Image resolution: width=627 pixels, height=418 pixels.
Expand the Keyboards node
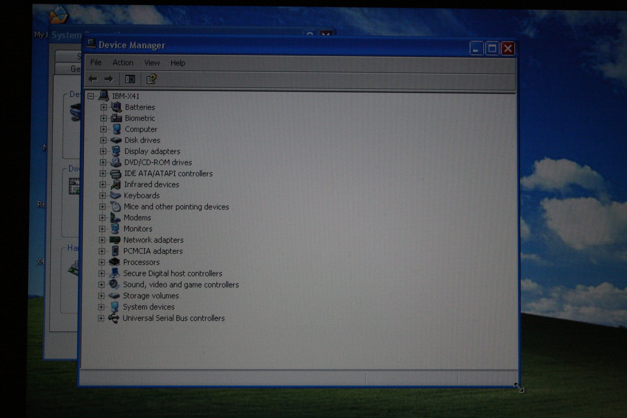pos(102,196)
